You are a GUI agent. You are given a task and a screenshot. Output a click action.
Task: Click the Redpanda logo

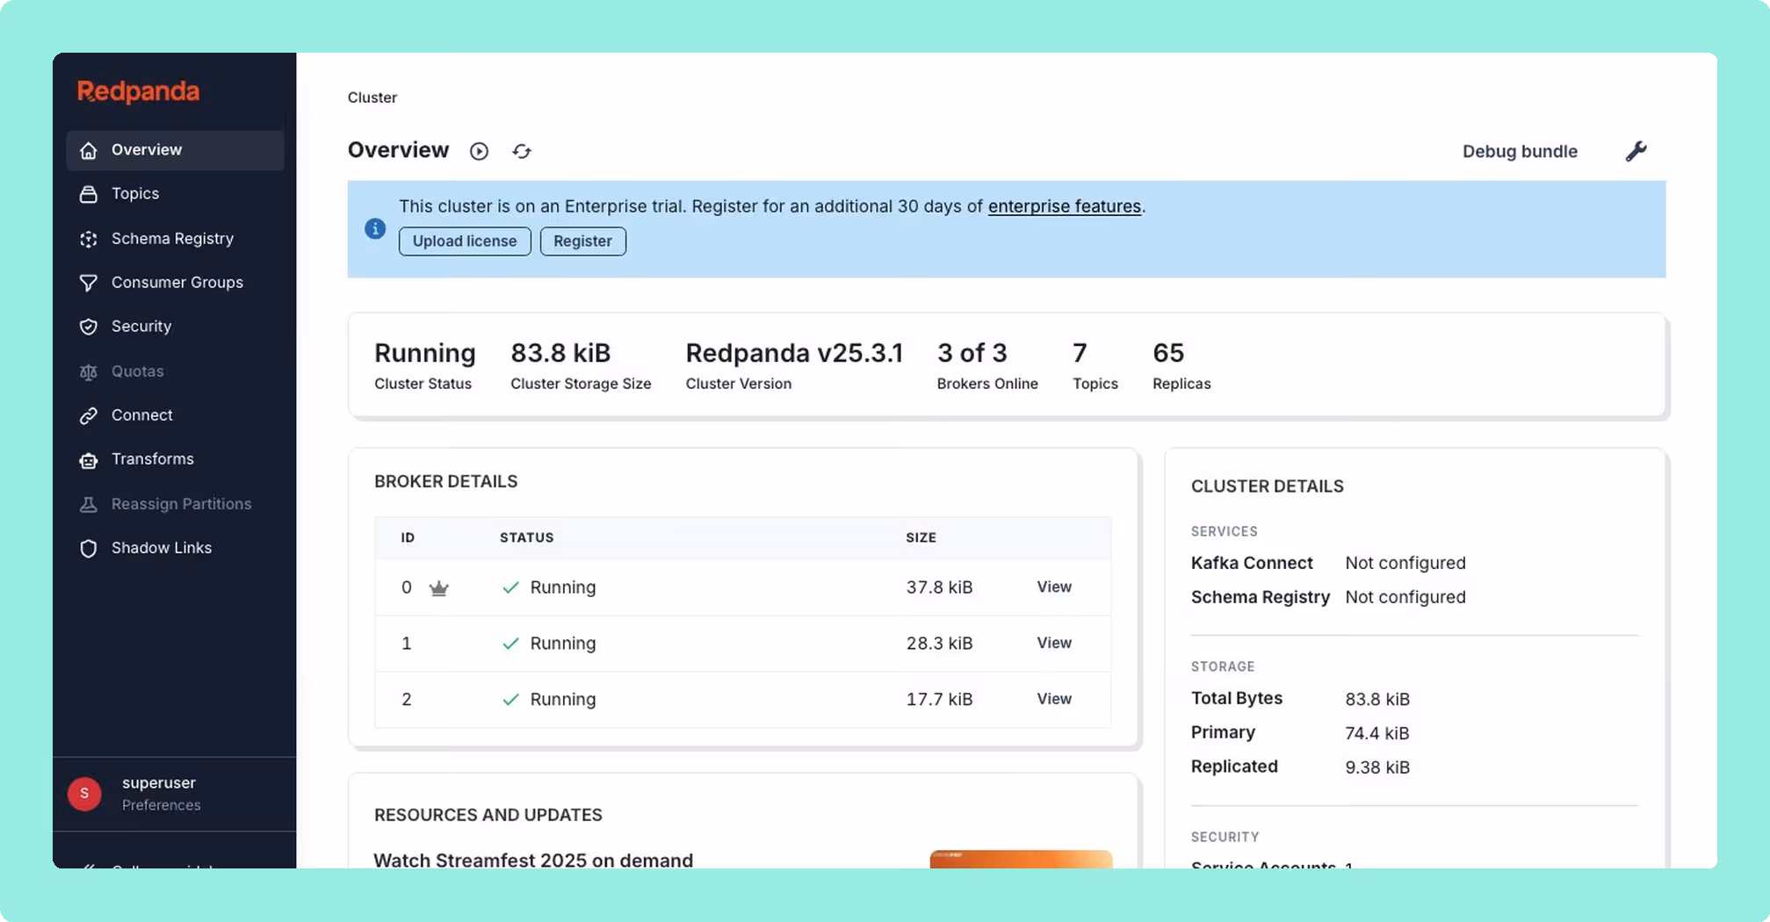[138, 91]
